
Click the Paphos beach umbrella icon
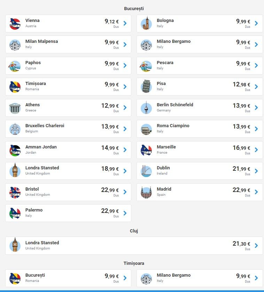pyautogui.click(x=15, y=66)
